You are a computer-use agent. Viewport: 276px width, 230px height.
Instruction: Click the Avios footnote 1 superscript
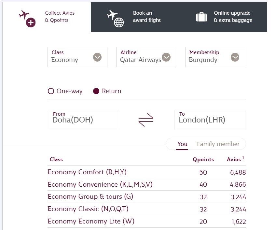pyautogui.click(x=243, y=158)
